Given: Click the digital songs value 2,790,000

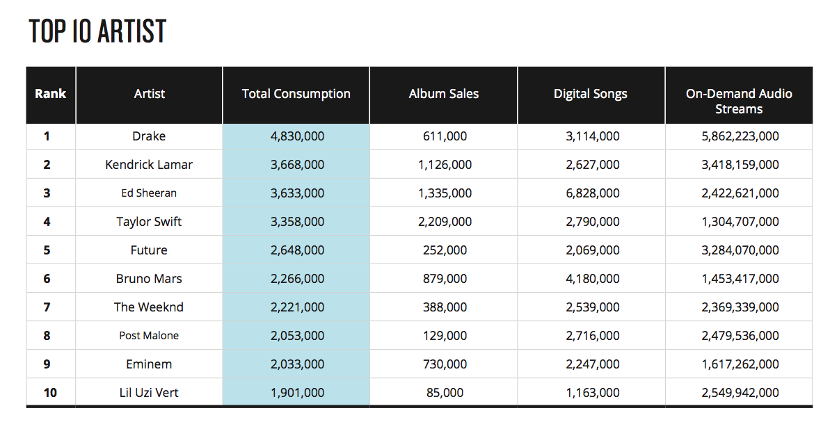Looking at the screenshot, I should click(x=592, y=222).
